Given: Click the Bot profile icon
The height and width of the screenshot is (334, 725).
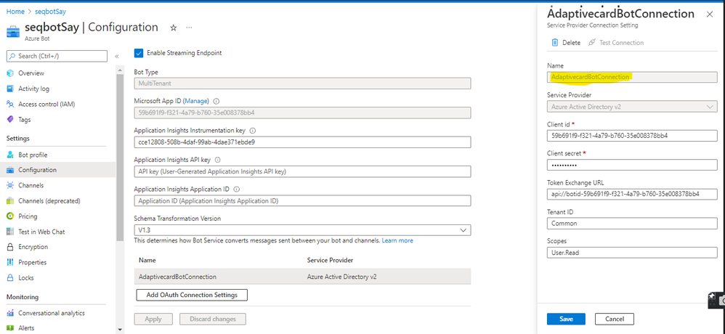Looking at the screenshot, I should 10,155.
